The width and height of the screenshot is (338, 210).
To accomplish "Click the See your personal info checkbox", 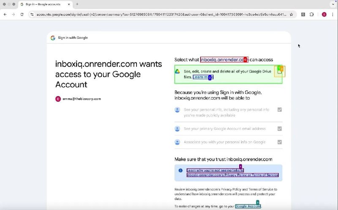I will point(280,110).
